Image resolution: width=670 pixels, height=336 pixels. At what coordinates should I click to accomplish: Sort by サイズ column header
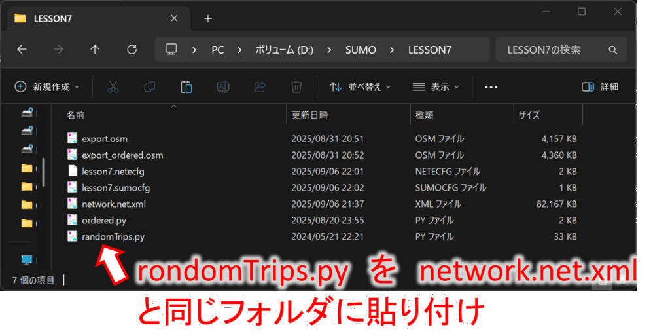coord(529,115)
